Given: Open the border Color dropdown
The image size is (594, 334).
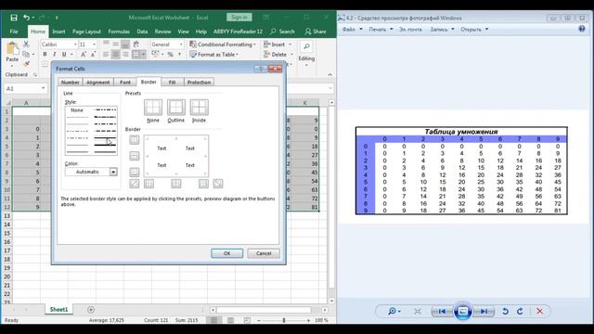Looking at the screenshot, I should (113, 172).
